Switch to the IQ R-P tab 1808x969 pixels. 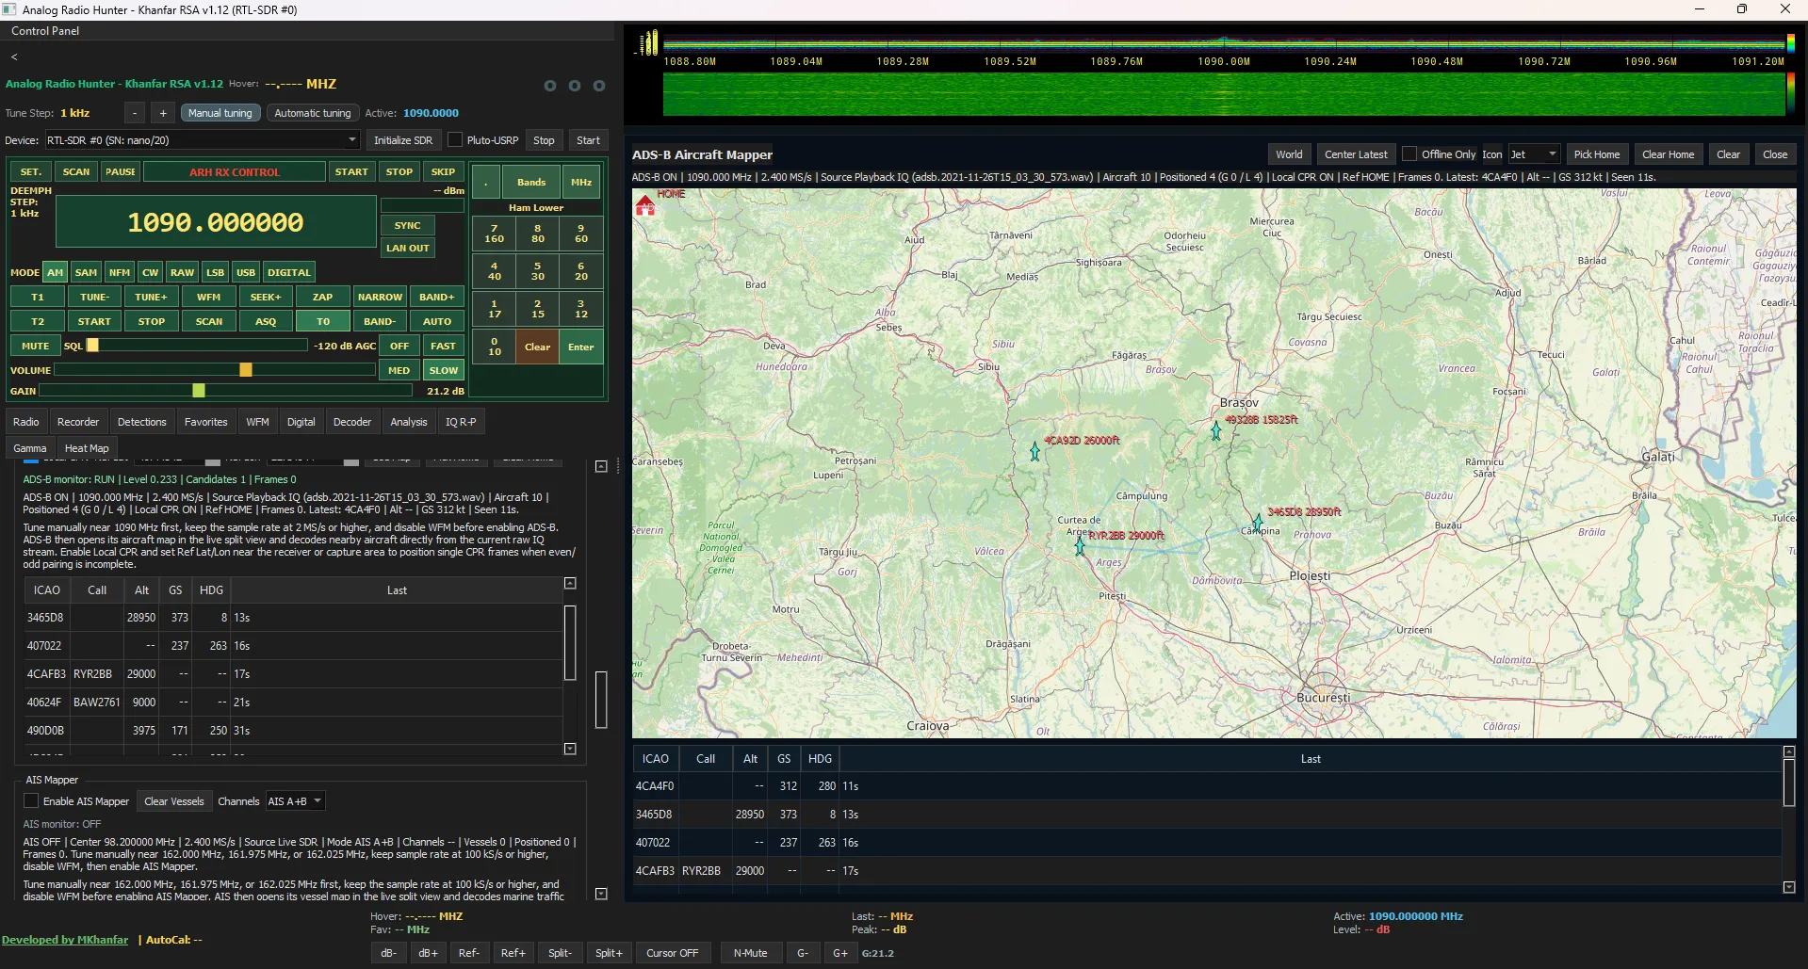[461, 422]
